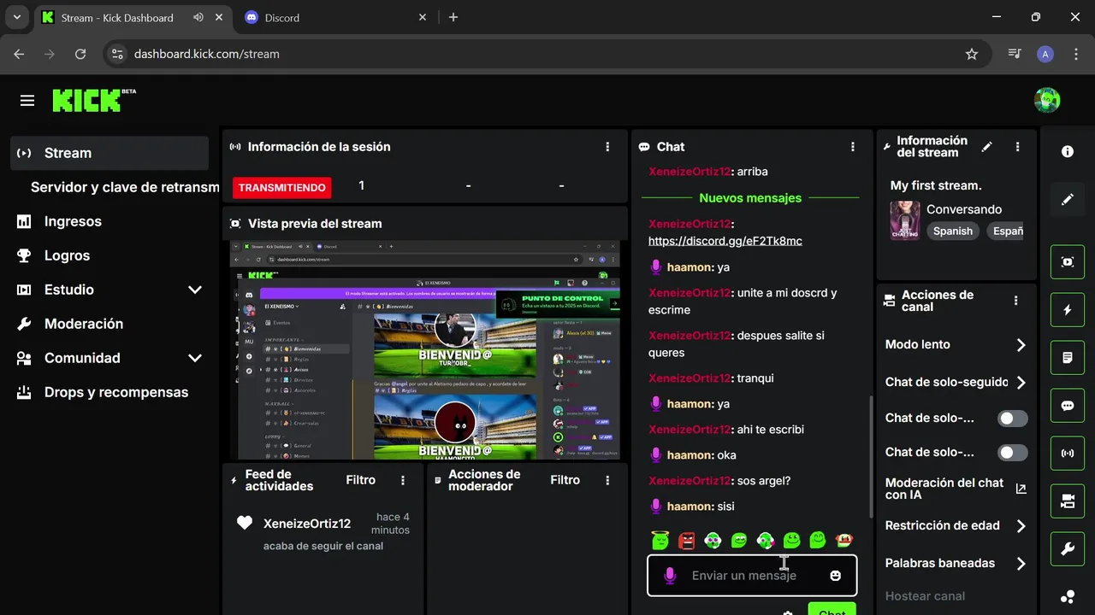This screenshot has width=1095, height=615.
Task: View site information icon in address bar
Action: pyautogui.click(x=119, y=54)
